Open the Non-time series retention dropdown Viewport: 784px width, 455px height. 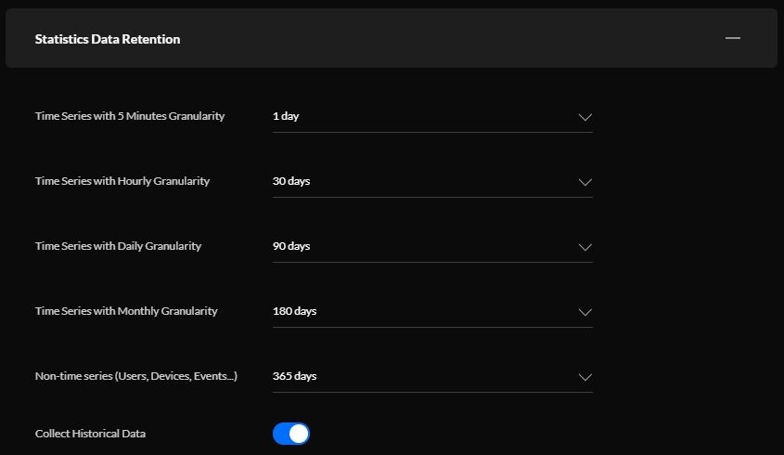tap(418, 377)
